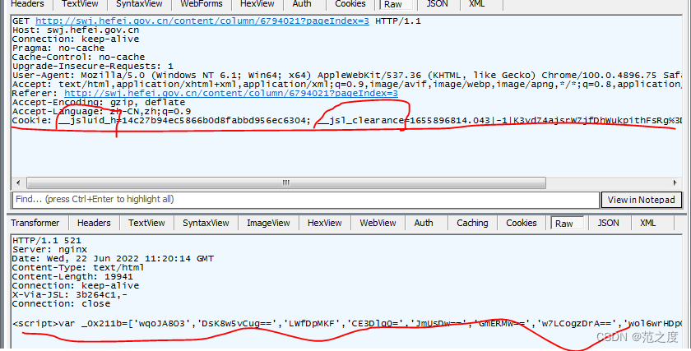
Task: Click the horizontal scrollbar left arrow
Action: point(18,182)
